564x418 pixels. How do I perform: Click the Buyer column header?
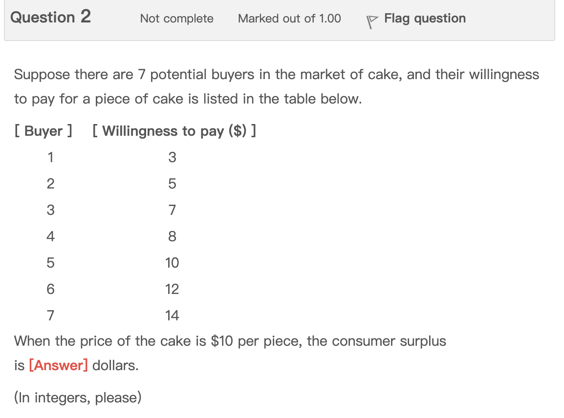pyautogui.click(x=43, y=131)
